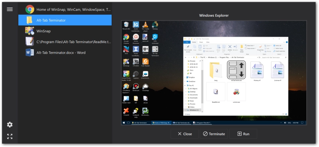Image resolution: width=319 pixels, height=147 pixels.
Task: Click previewed Explorer navigation pane scrollbar
Action: tap(202, 86)
